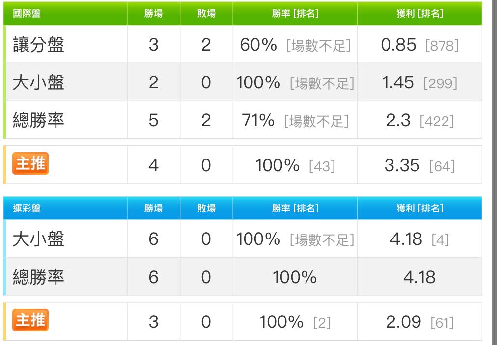Click 勝率 [排名] header in green table
The height and width of the screenshot is (345, 501).
pos(295,14)
